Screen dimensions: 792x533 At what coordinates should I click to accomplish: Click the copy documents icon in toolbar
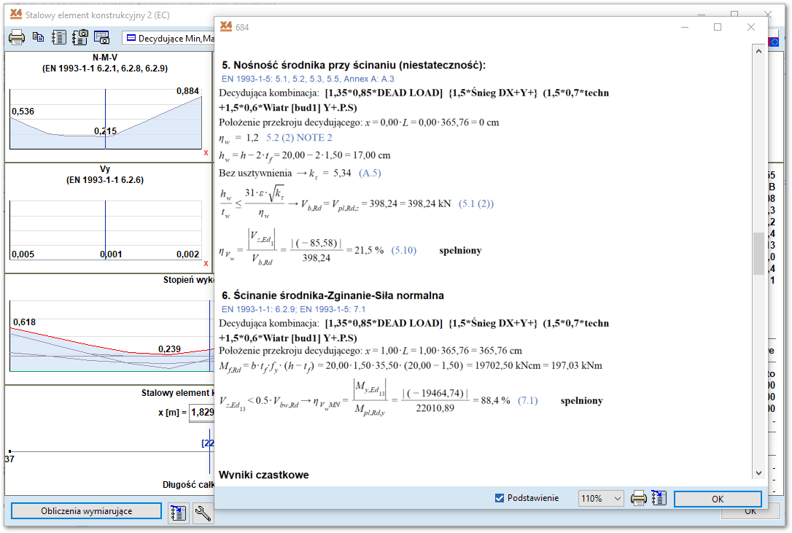pos(39,37)
